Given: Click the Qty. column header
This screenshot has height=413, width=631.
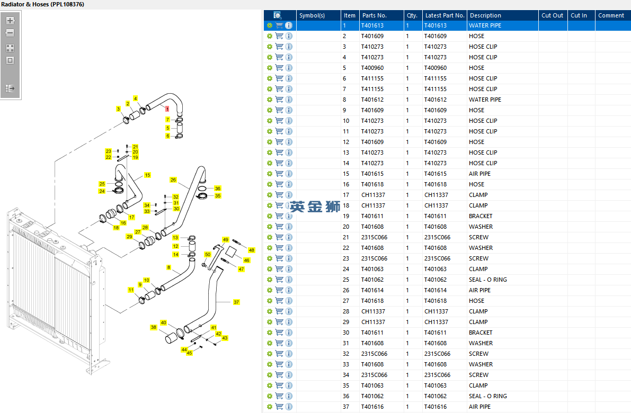Looking at the screenshot, I should (x=413, y=15).
